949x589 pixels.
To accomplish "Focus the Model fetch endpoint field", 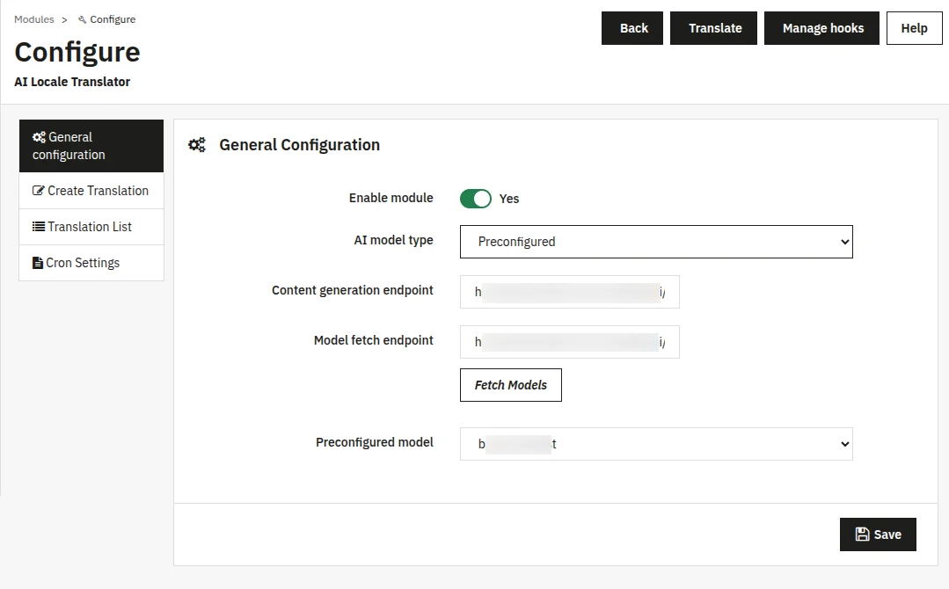I will pos(570,342).
